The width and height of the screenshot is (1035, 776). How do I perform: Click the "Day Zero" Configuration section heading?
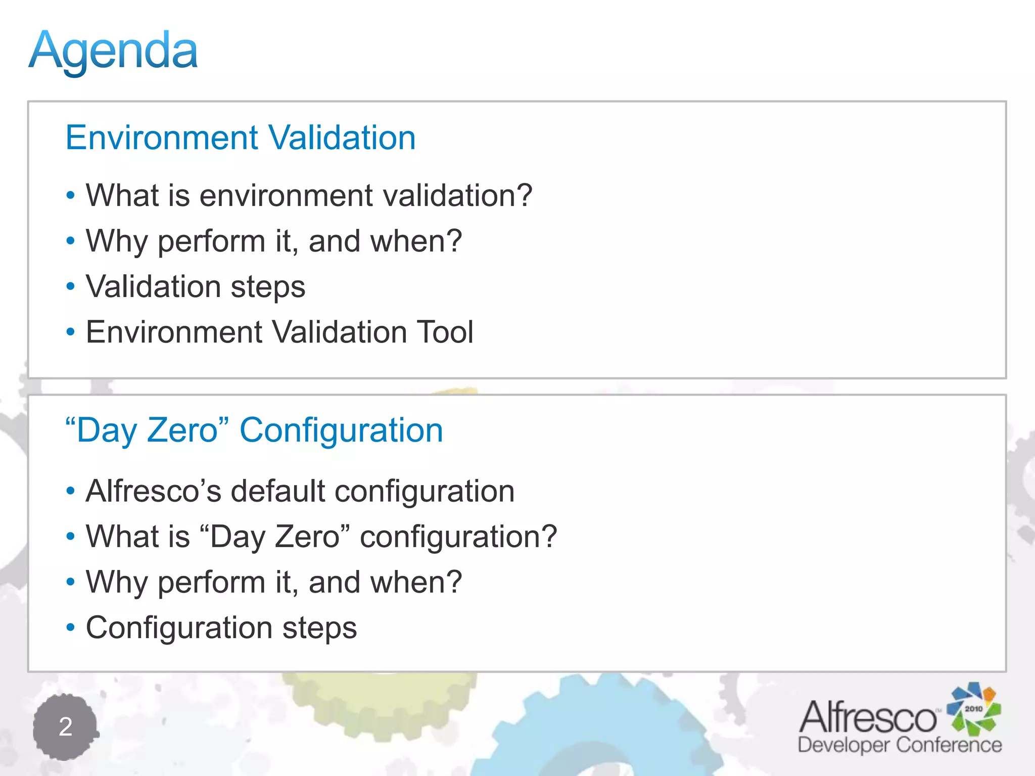point(254,430)
